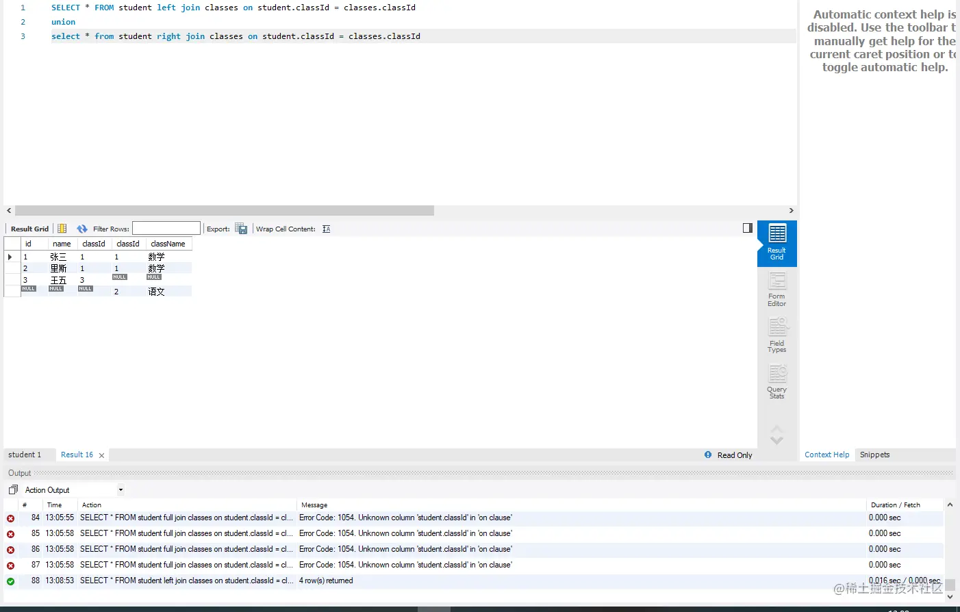Viewport: 960px width, 612px height.
Task: Select the cell containing 里斯
Action: click(62, 268)
